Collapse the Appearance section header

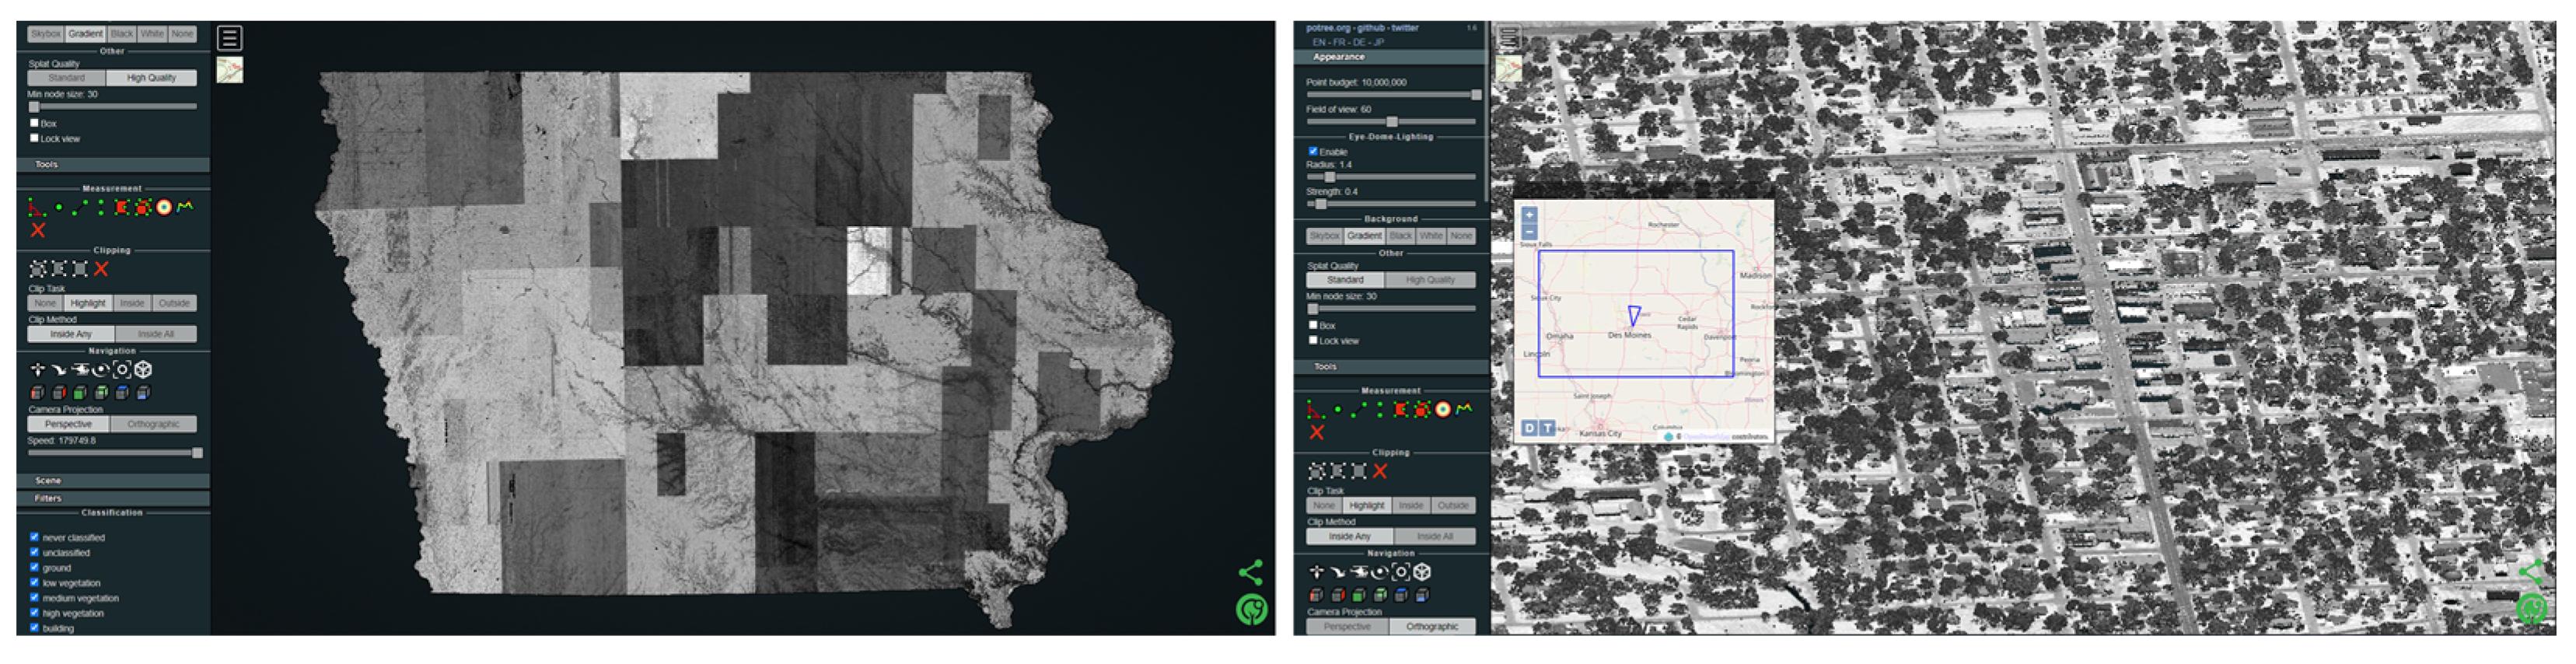[1389, 58]
